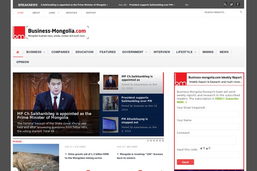Go to the home icon in main navigation
This screenshot has width=257, height=171.
[x=18, y=52]
